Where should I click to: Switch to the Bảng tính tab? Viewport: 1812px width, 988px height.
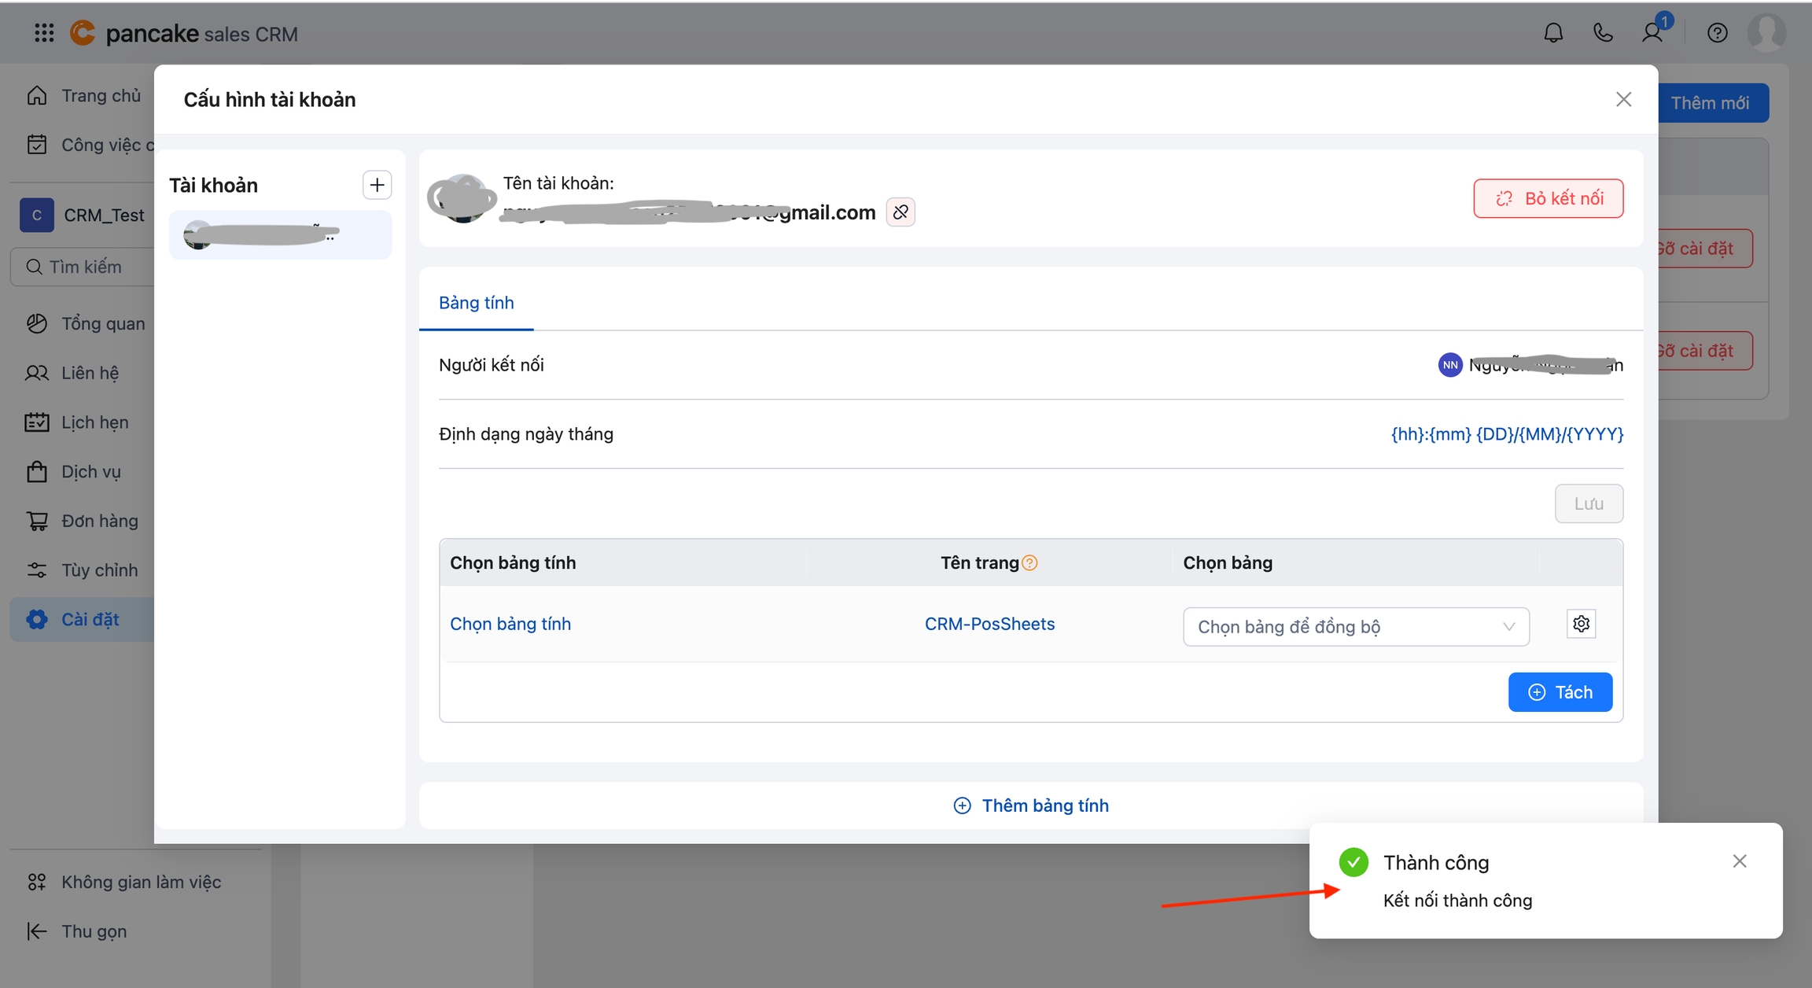click(x=476, y=303)
